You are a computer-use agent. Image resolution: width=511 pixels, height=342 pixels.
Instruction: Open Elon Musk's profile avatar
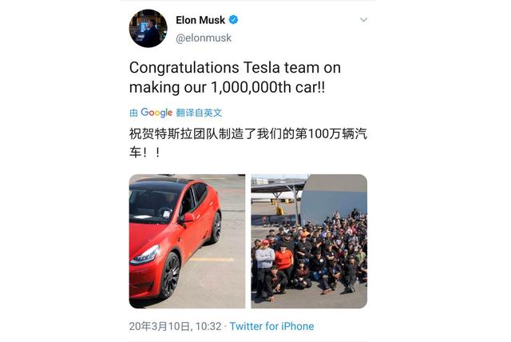tap(148, 29)
